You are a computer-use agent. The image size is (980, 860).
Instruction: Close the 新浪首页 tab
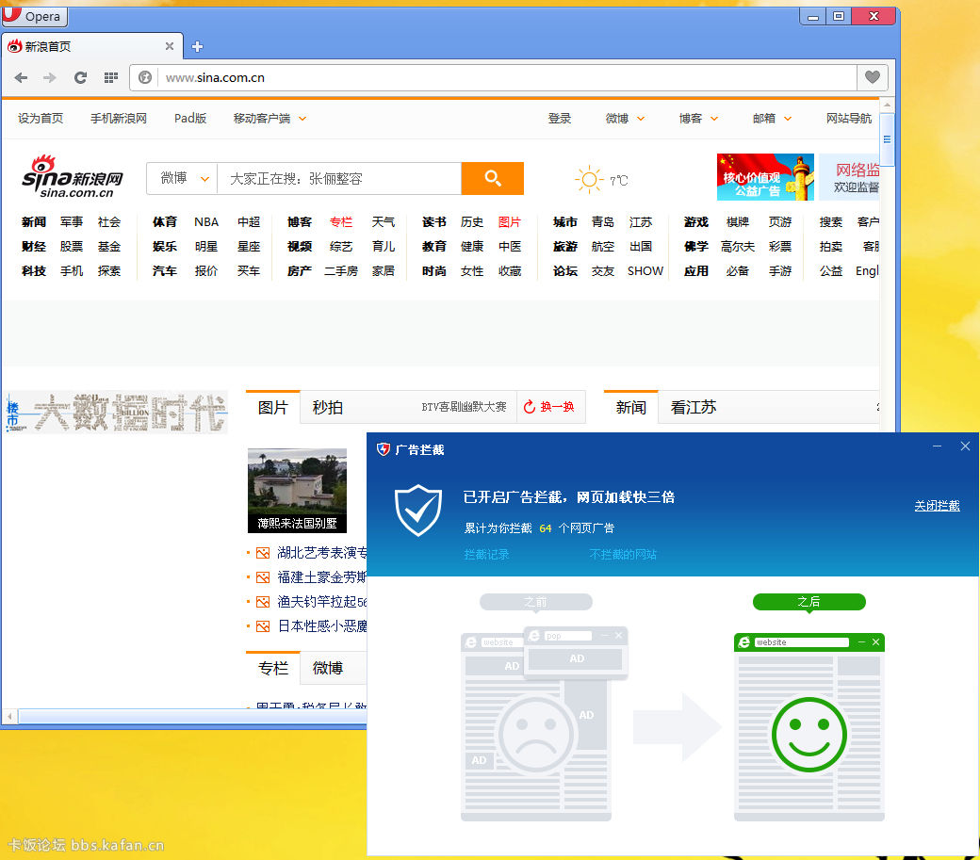tap(170, 46)
